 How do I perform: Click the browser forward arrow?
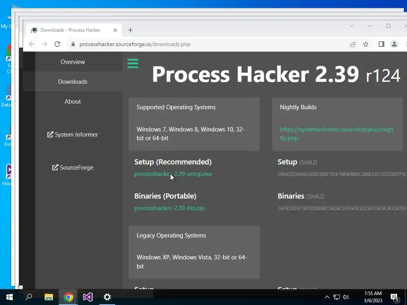(x=45, y=44)
